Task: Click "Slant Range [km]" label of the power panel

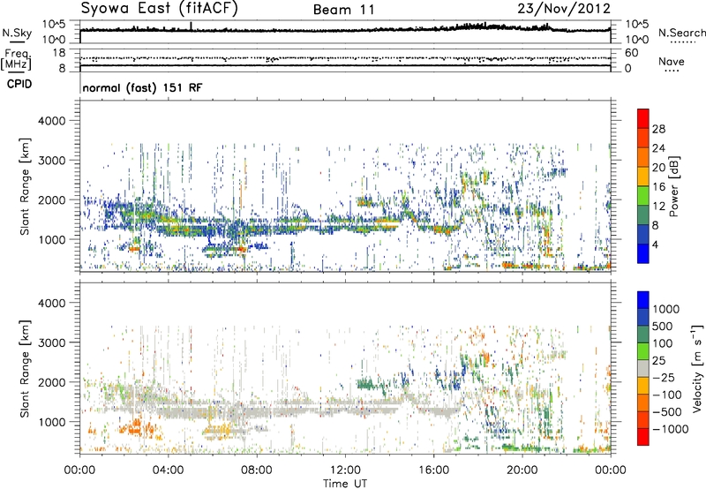Action: (25, 186)
